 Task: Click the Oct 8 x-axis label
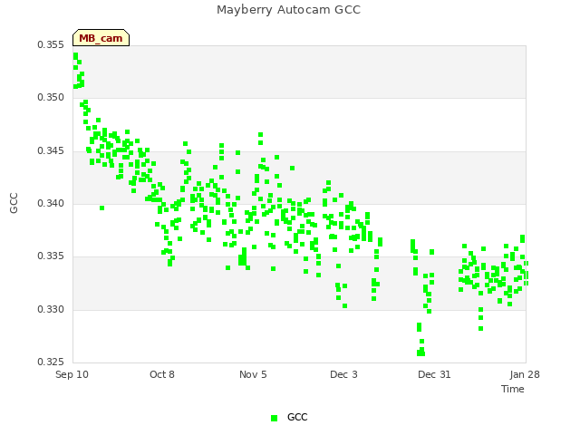point(162,374)
